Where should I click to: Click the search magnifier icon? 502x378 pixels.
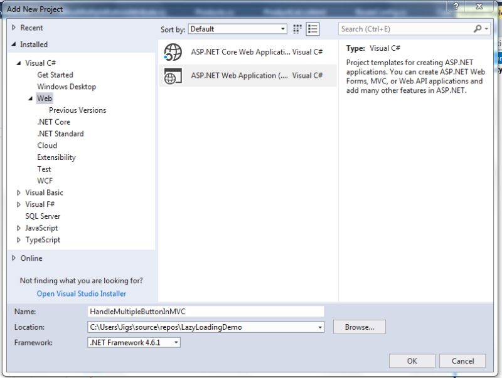[x=478, y=29]
